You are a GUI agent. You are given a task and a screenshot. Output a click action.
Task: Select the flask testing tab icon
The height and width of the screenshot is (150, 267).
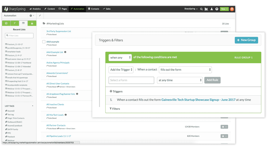tap(32, 23)
